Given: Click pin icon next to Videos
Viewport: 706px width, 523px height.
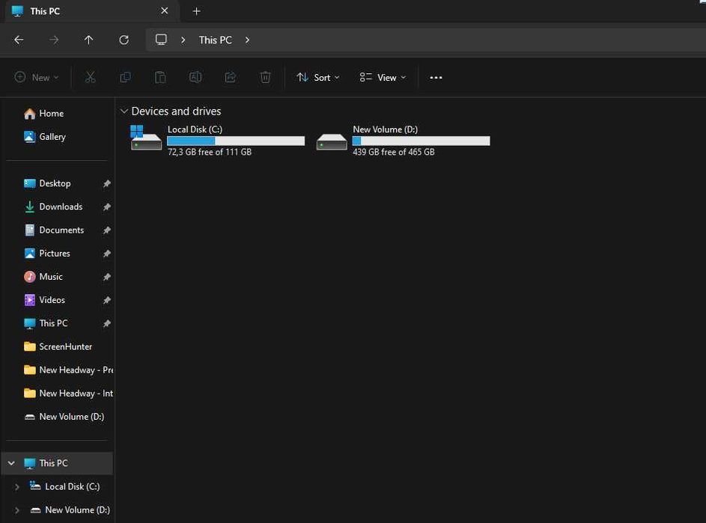Looking at the screenshot, I should coord(107,300).
